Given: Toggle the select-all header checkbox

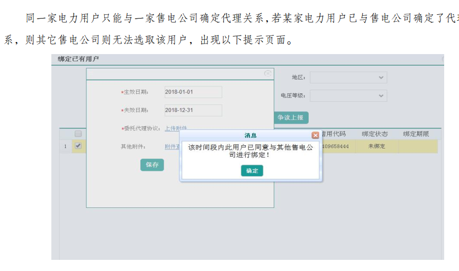Looking at the screenshot, I should coord(78,134).
